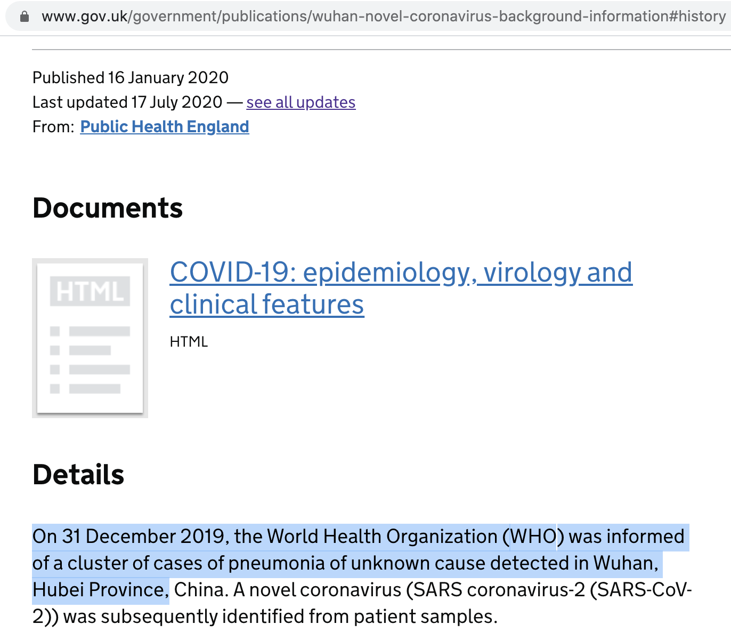Screen dimensions: 731x640
Task: Click the "Published 16 January 2020" text
Action: (131, 78)
